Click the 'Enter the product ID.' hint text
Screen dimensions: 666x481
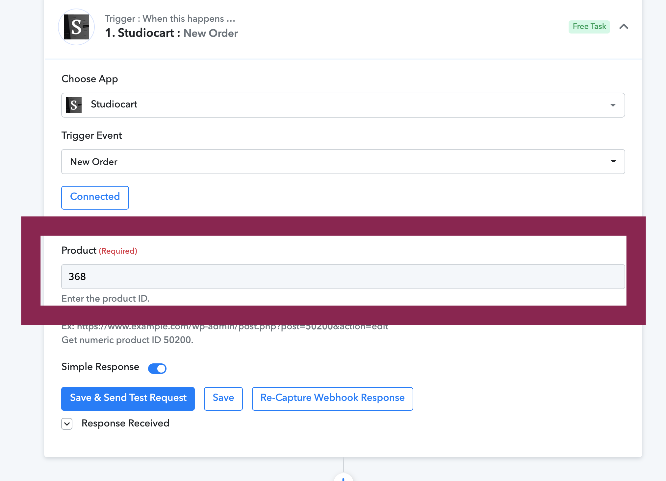click(x=105, y=298)
